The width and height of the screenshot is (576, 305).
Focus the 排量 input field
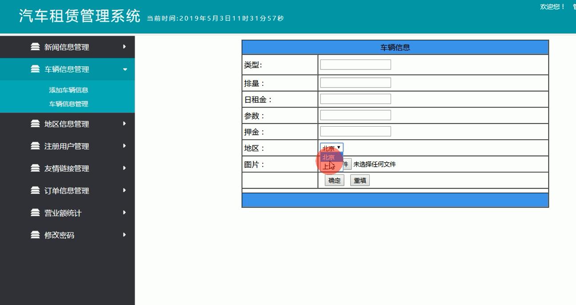[x=356, y=83]
